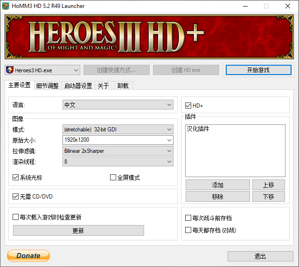Click the 上移 button
The height and width of the screenshot is (267, 299).
pos(269,185)
